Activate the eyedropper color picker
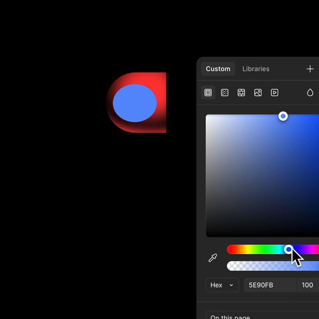 [212, 258]
